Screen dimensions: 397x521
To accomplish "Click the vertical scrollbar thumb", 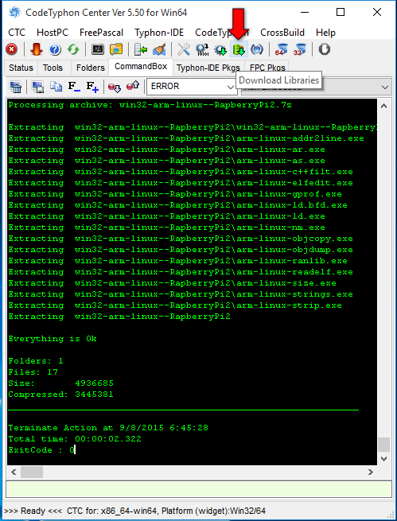I will tap(384, 445).
